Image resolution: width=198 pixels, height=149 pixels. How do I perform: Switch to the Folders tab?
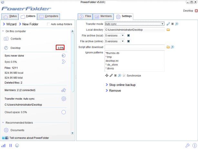click(28, 16)
